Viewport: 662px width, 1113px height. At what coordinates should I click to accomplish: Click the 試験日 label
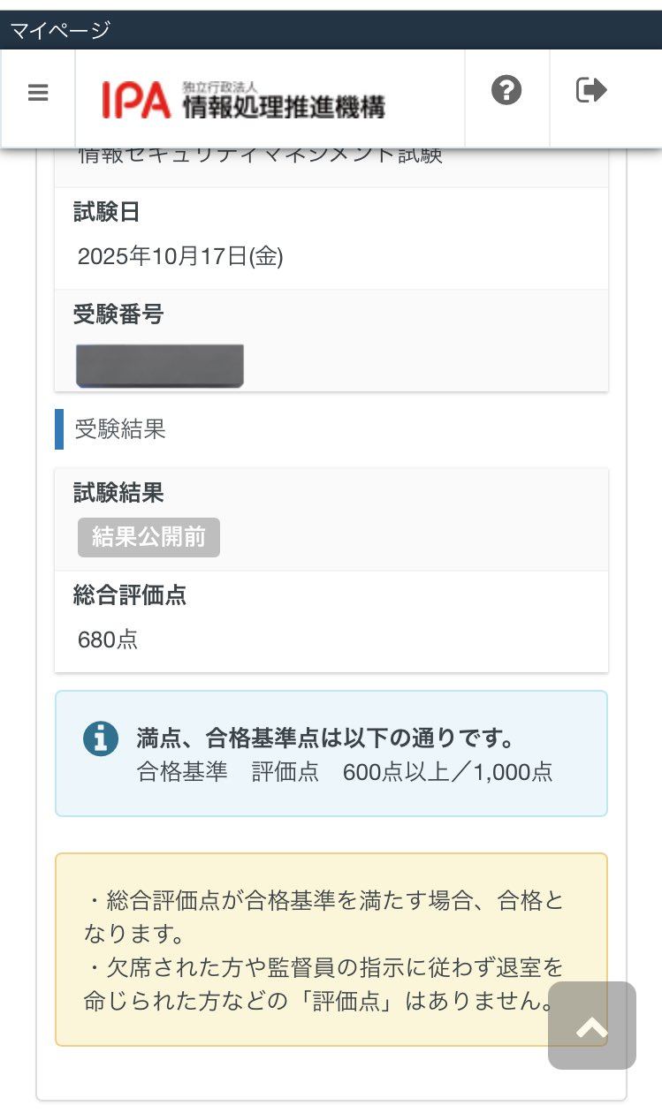[x=106, y=212]
